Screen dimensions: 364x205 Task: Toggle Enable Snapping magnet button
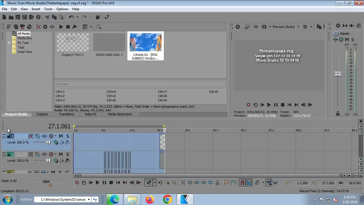(x=243, y=183)
